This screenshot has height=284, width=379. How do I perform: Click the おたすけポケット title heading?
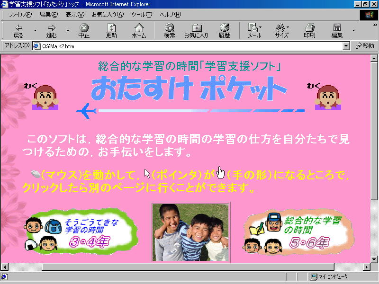tap(189, 88)
